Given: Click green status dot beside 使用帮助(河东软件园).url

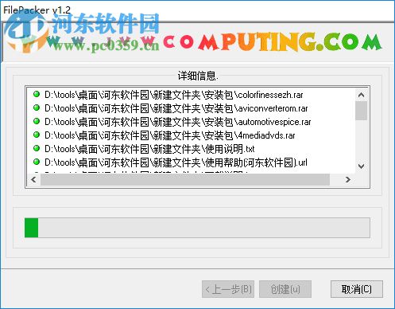Looking at the screenshot, I should [37, 162].
